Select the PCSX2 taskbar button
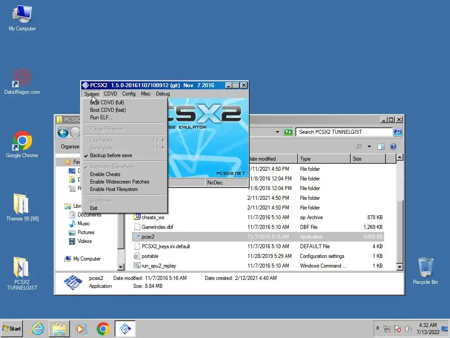The height and width of the screenshot is (338, 450). click(x=125, y=328)
